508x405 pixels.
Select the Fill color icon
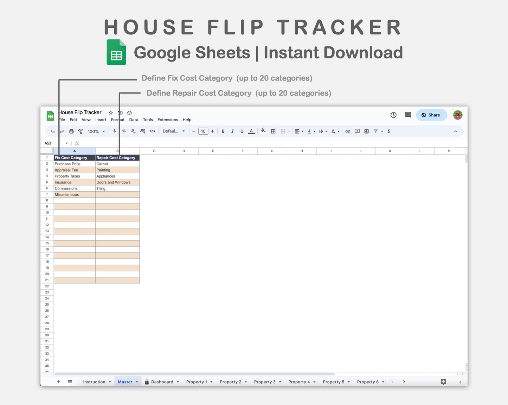[x=263, y=131]
